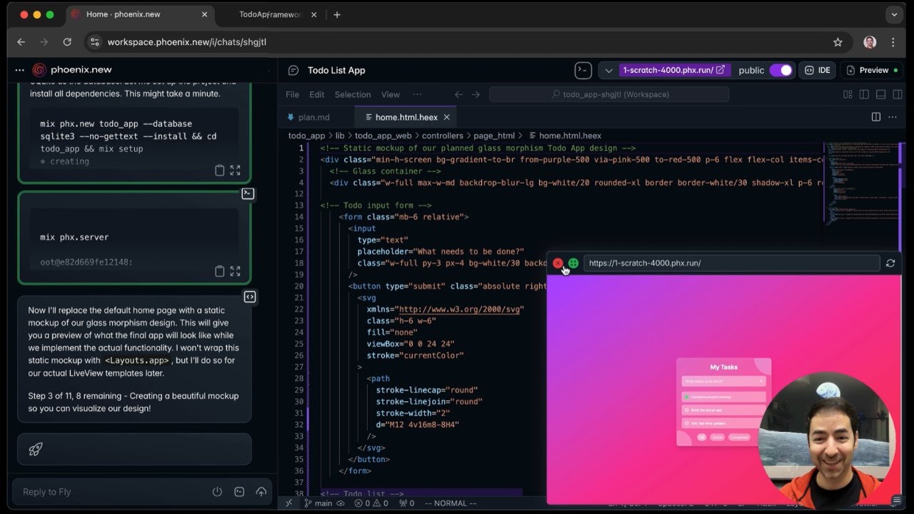This screenshot has width=914, height=514.
Task: Switch to the plan.md tab
Action: click(x=314, y=116)
